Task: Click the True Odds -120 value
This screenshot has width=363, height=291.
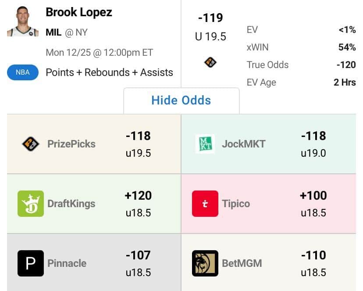Action: 346,65
